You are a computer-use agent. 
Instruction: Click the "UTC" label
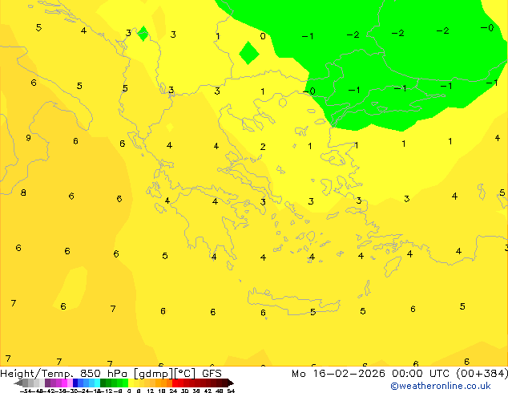click(439, 374)
